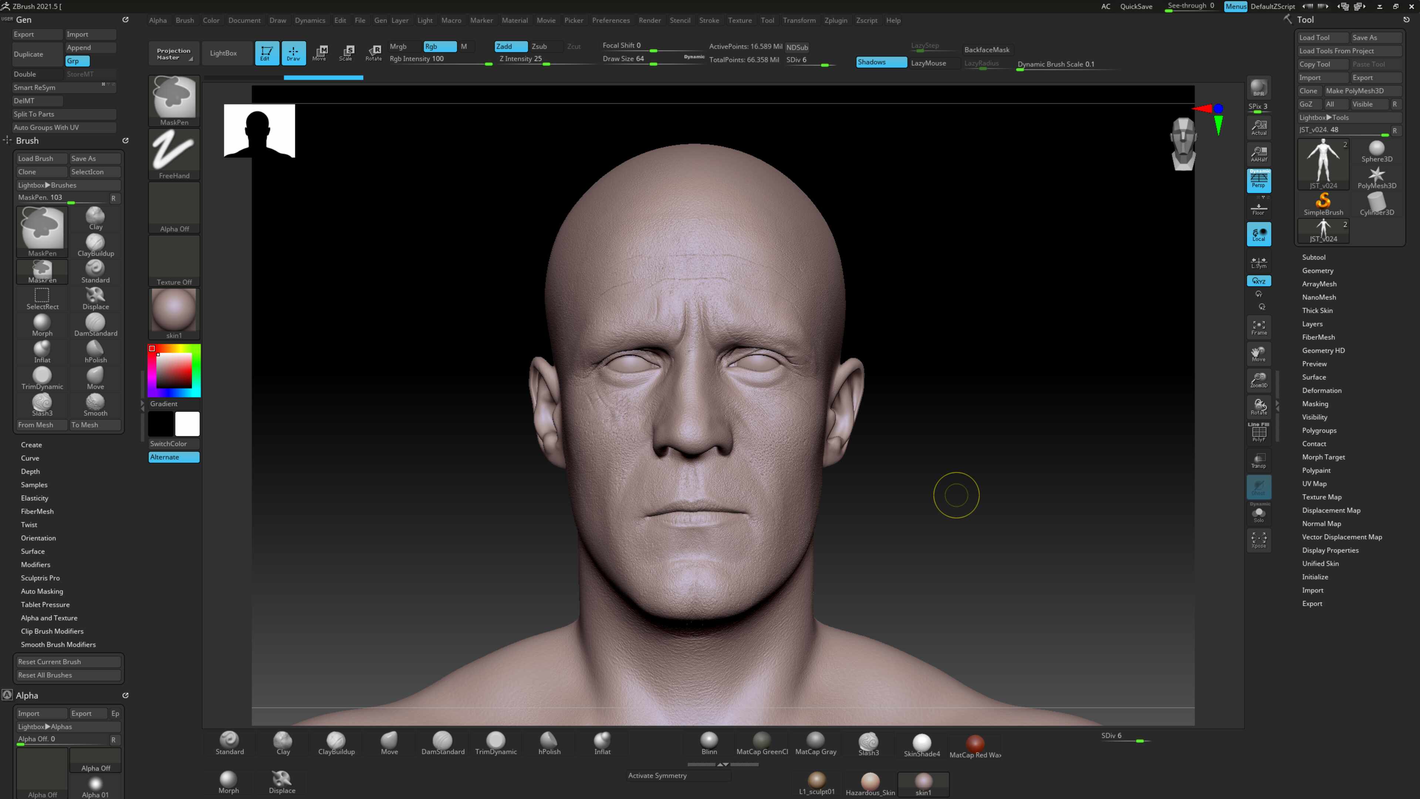Choose the Inflat brush in bottom shelf
The height and width of the screenshot is (799, 1420).
602,743
